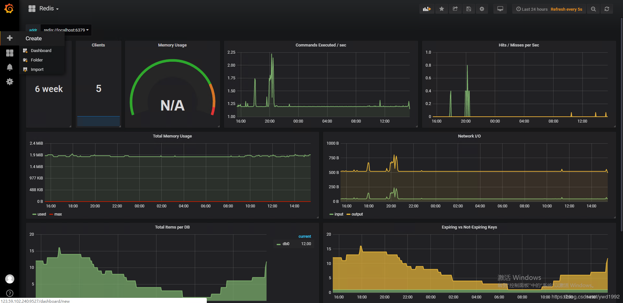Click the Add panel icon
The height and width of the screenshot is (303, 623).
coord(427,9)
